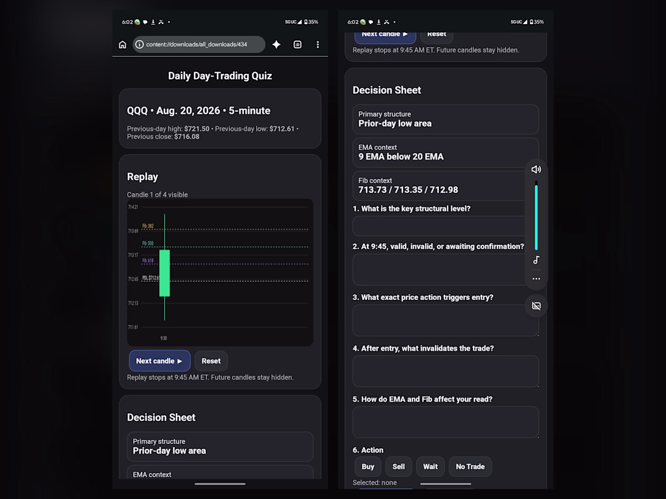Click the content://downloads address bar
This screenshot has height=499, width=666.
pyautogui.click(x=199, y=45)
